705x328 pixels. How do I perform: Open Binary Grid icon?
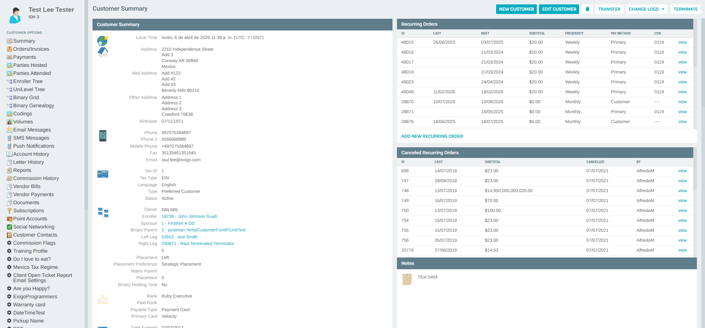click(x=10, y=98)
